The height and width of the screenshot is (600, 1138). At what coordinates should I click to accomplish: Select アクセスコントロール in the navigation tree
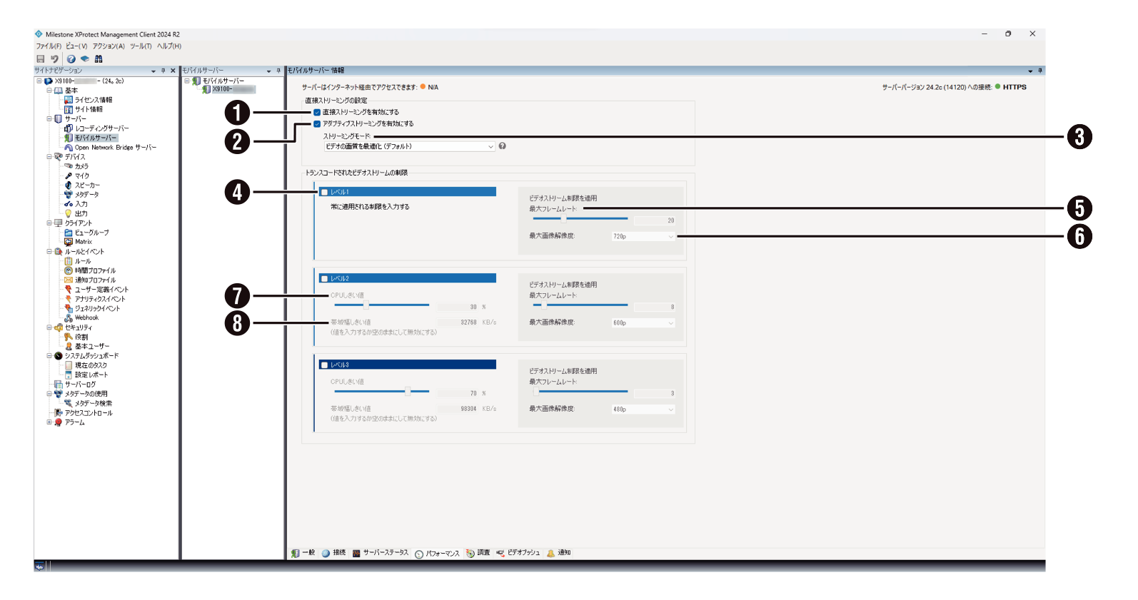pyautogui.click(x=89, y=413)
